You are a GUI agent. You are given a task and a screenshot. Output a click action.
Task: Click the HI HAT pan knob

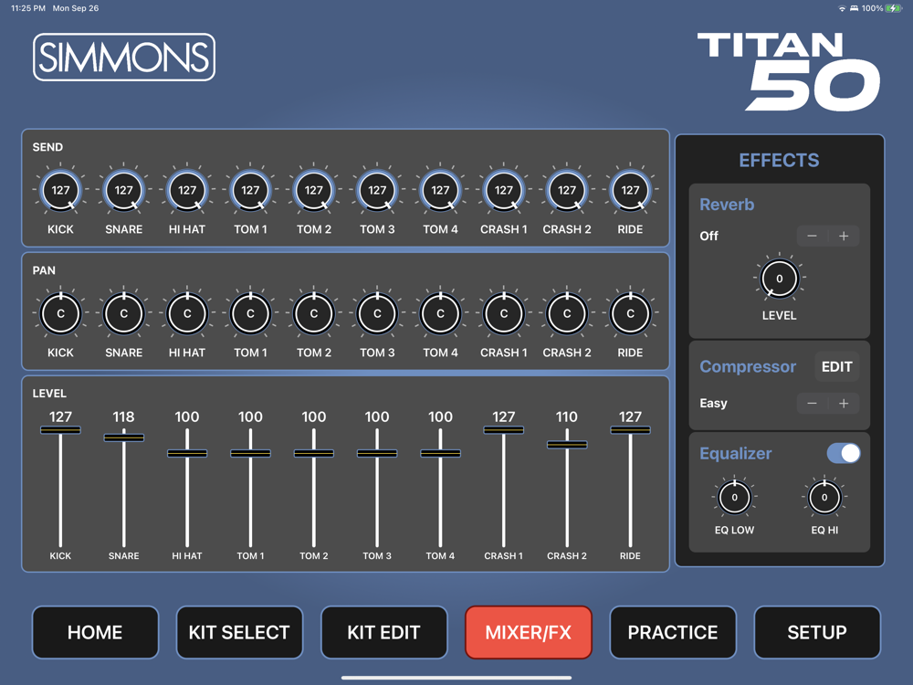pyautogui.click(x=187, y=313)
